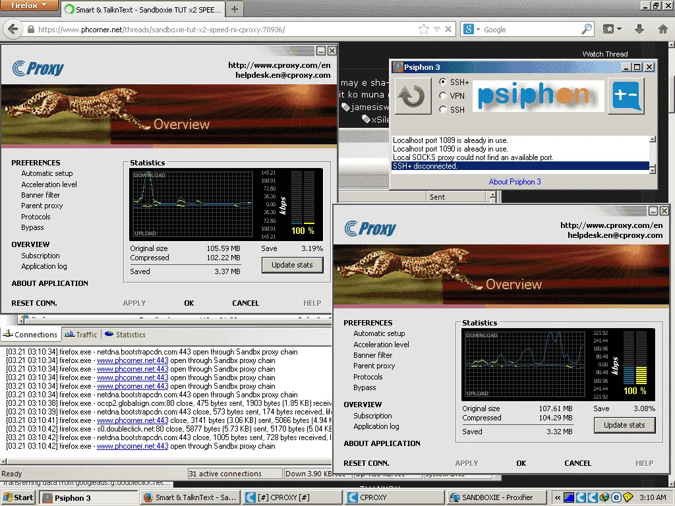Image resolution: width=675 pixels, height=506 pixels.
Task: Select the SSH+ radio option in Psiphon
Action: (x=442, y=82)
